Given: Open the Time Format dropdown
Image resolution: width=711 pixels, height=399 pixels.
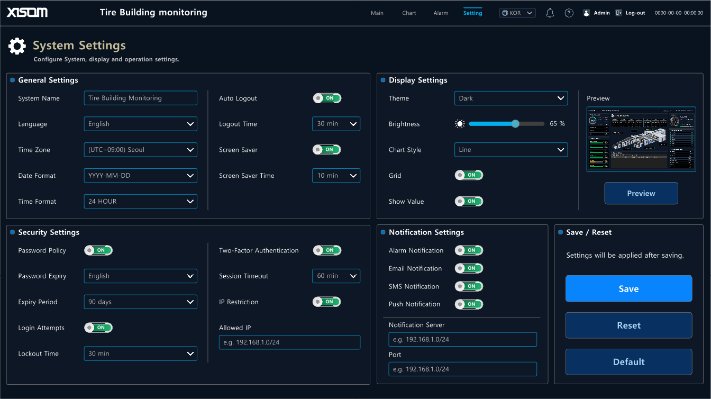Looking at the screenshot, I should click(141, 201).
